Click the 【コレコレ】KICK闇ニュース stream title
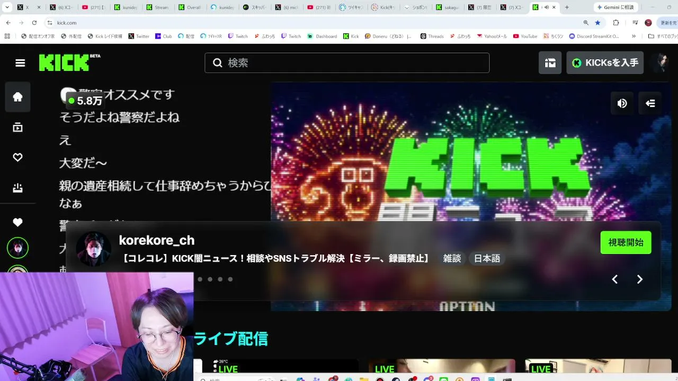Viewport: 678px width, 381px height. 276,259
